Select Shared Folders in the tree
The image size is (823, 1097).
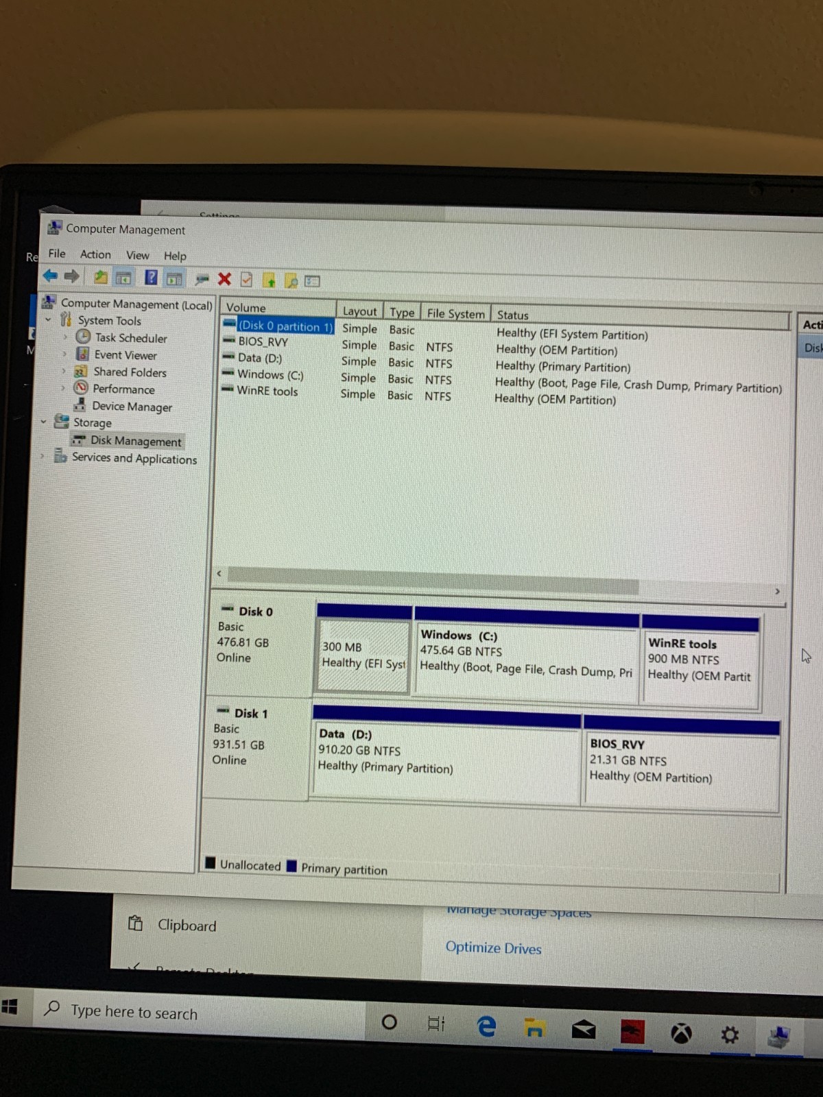click(x=130, y=372)
